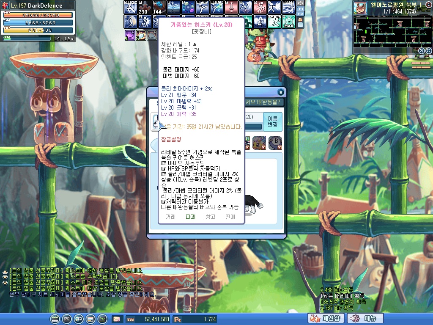This screenshot has height=325, width=433.
Task: Click the 이름 변경 rename button in pet window
Action: tap(273, 121)
